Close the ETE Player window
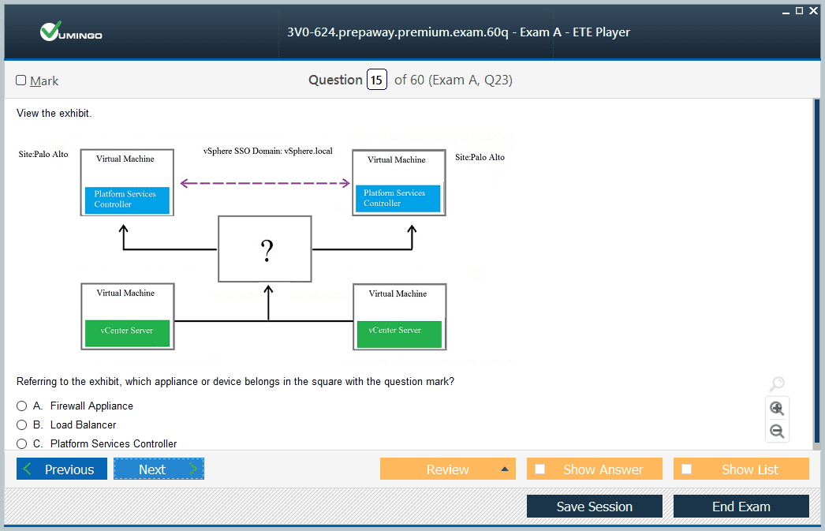 point(813,10)
